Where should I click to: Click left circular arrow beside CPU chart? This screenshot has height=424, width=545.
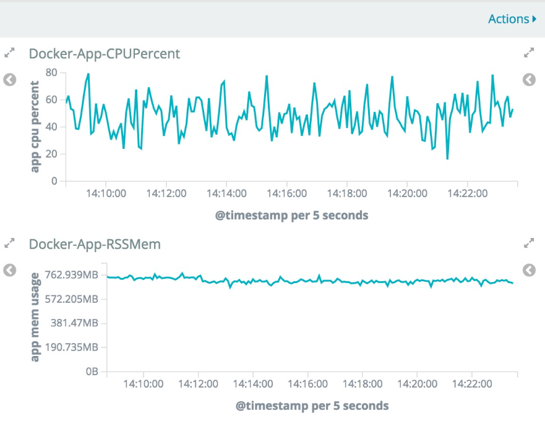click(9, 80)
